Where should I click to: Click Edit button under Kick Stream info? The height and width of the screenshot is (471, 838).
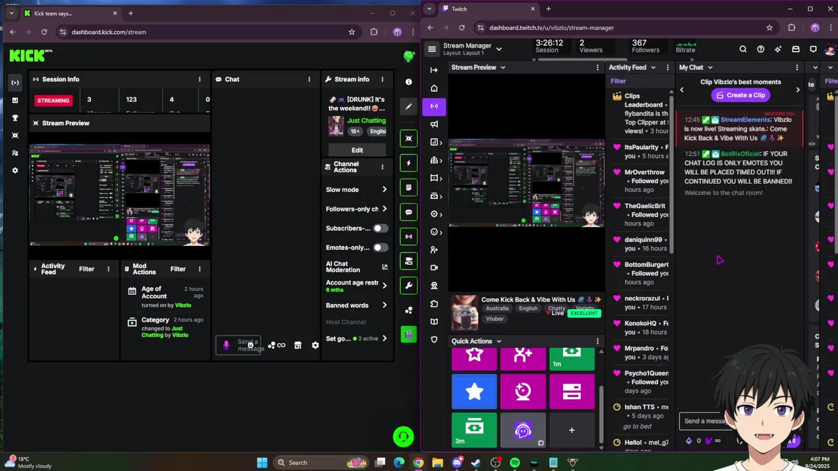point(357,150)
